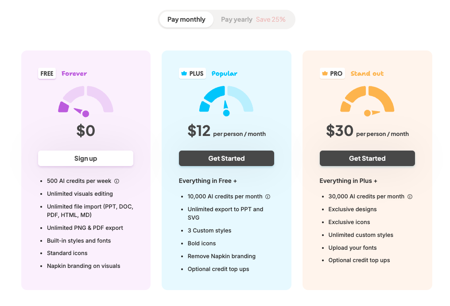Click Get Started under the $12 Plus plan
This screenshot has height=306, width=450.
(226, 159)
